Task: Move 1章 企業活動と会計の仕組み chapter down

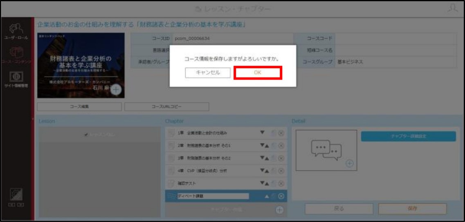Action: point(262,133)
